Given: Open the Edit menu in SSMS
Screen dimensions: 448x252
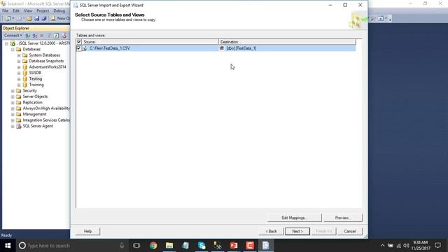Looking at the screenshot, I should coord(16,10).
